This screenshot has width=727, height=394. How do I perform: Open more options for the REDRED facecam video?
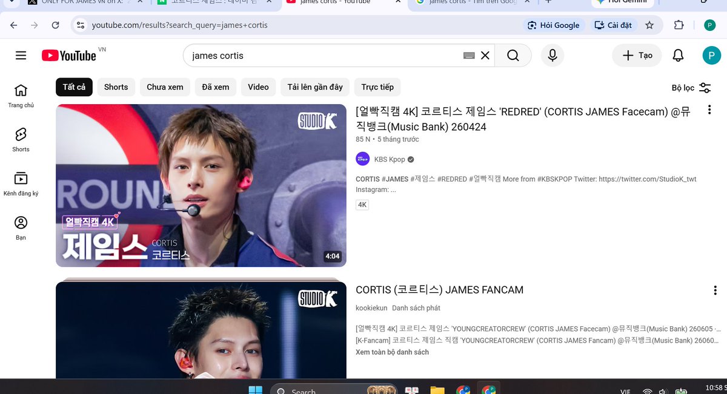(709, 110)
